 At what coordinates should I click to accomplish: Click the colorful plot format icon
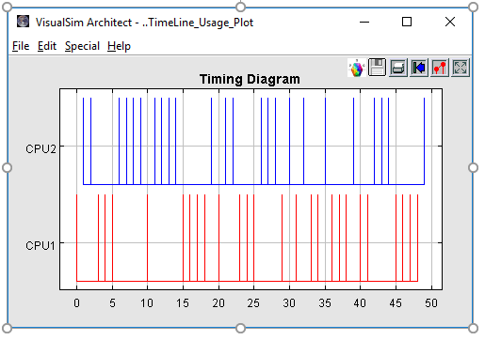point(356,68)
